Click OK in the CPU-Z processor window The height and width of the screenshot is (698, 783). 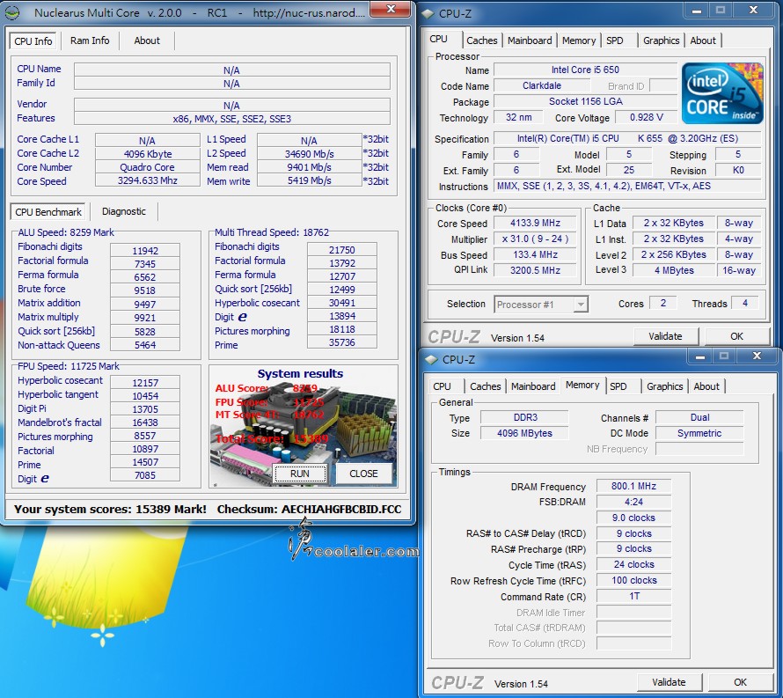click(736, 336)
